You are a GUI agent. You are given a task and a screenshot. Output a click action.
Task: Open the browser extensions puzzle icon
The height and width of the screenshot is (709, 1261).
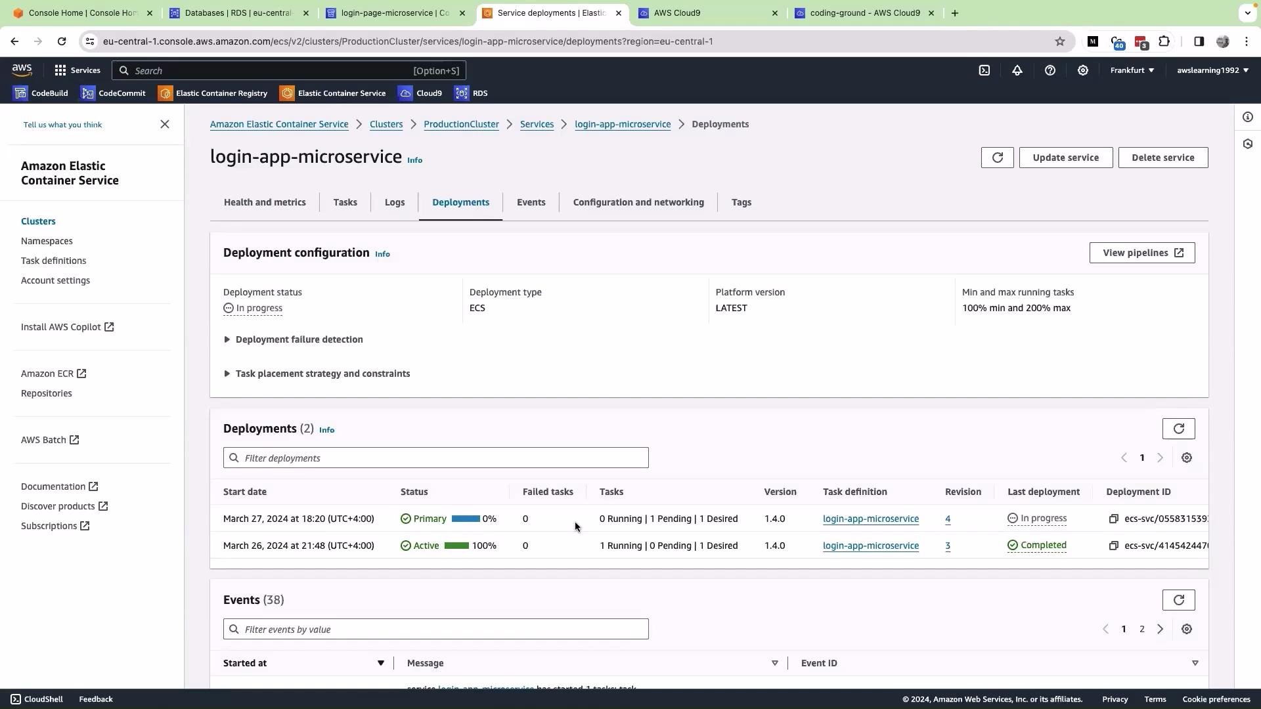pyautogui.click(x=1164, y=41)
